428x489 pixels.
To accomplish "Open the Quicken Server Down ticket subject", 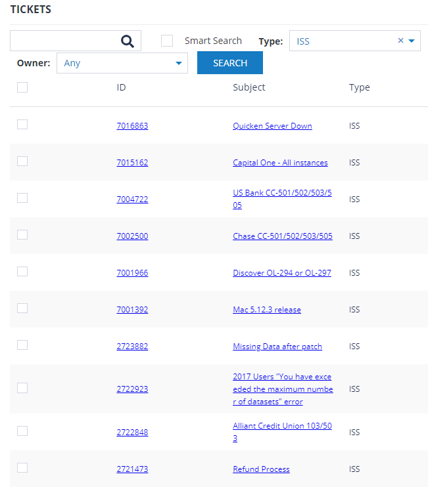I will [x=272, y=126].
